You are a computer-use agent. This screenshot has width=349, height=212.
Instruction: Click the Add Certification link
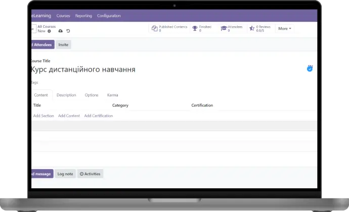click(x=98, y=116)
